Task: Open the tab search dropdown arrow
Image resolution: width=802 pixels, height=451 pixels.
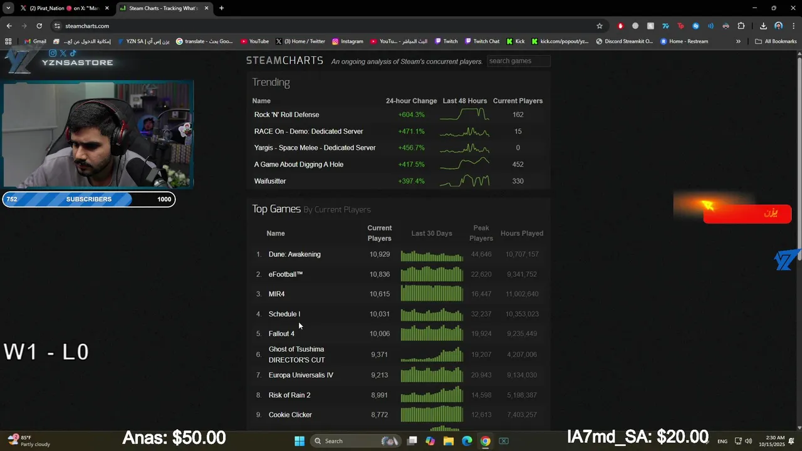Action: point(8,8)
